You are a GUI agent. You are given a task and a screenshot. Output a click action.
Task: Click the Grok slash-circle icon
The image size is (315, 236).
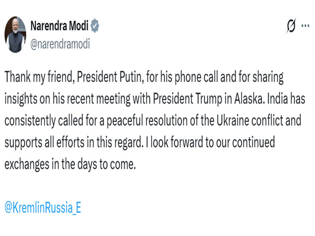pos(290,26)
